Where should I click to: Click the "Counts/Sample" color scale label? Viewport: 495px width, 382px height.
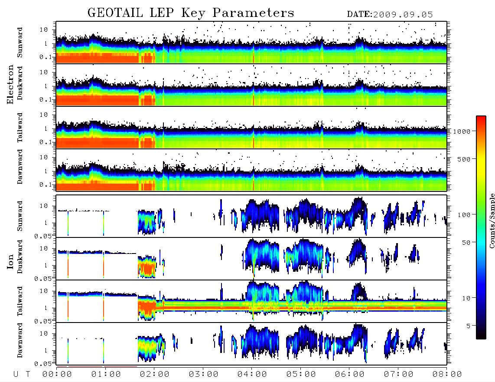(x=492, y=221)
